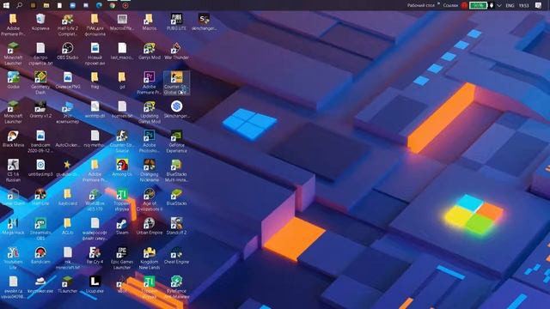Click the Adobe Photoshop desktop icon
This screenshot has height=309, width=550.
[x=150, y=141]
